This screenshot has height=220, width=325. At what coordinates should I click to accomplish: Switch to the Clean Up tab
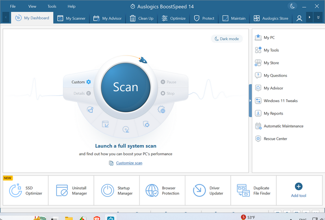point(141,18)
